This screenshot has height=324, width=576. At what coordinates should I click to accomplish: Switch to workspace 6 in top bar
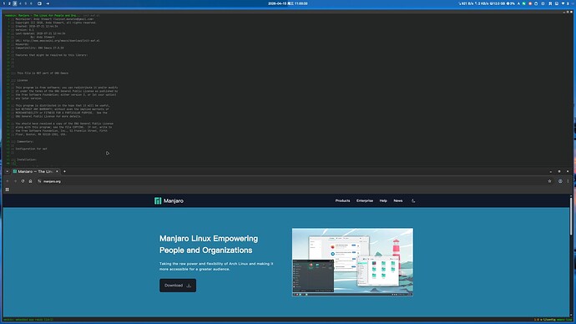[x=31, y=3]
